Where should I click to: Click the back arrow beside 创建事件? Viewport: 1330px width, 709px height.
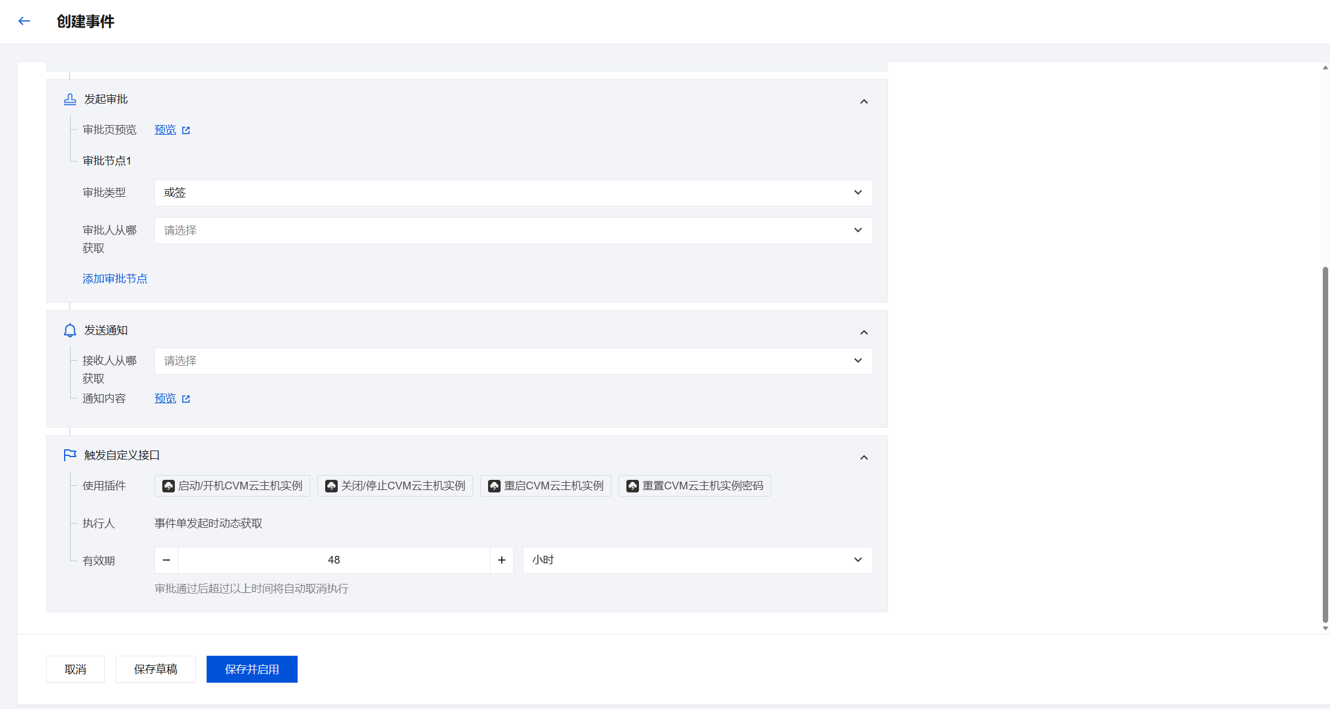[24, 22]
